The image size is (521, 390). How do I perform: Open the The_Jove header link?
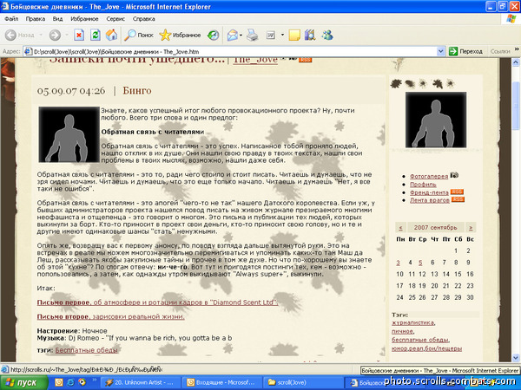pos(255,60)
